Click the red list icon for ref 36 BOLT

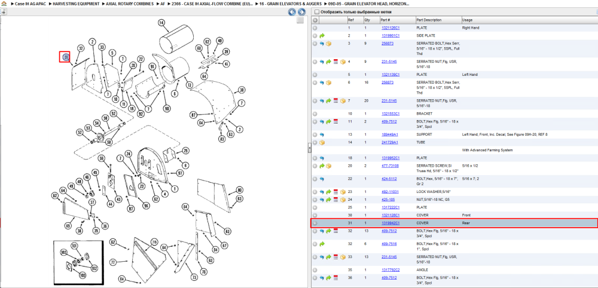(335, 278)
